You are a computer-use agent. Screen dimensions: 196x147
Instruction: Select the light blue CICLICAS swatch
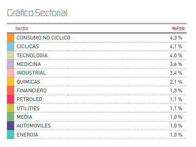[x=11, y=47]
